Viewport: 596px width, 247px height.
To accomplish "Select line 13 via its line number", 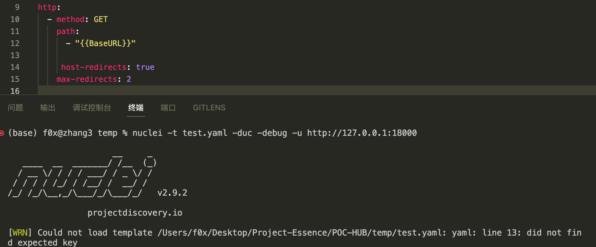I will pyautogui.click(x=15, y=55).
